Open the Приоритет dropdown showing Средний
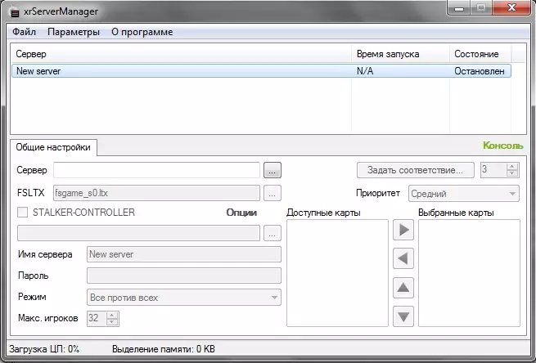Viewport: 536px width, 363px height. point(464,194)
